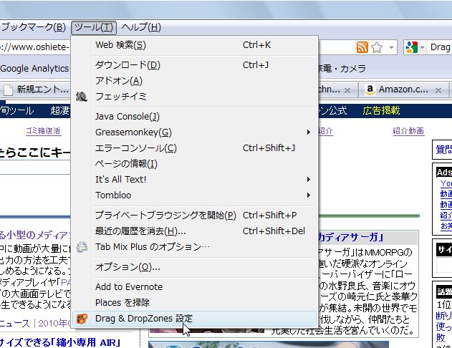This screenshot has height=348, width=452.
Task: Switch to the 新規エント... tab
Action: point(35,90)
